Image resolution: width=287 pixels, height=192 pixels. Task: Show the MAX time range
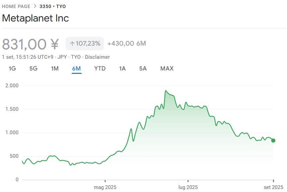pos(167,68)
